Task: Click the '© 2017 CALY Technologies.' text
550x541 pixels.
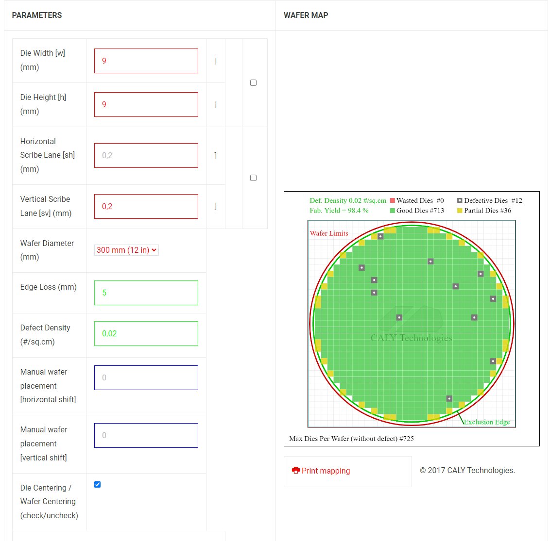Action: click(x=467, y=470)
